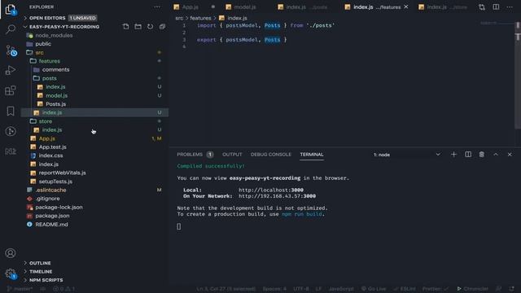Open the Accounts menu icon

coord(11,253)
